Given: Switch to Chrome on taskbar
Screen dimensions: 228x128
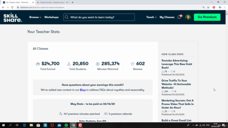Looking at the screenshot, I should pos(73,125).
